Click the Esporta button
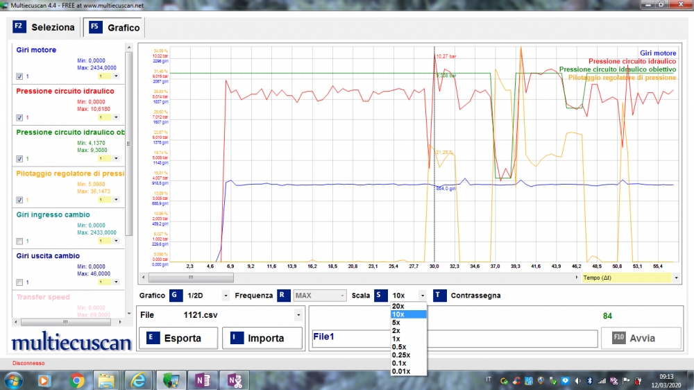This screenshot has height=390, width=694. click(177, 339)
